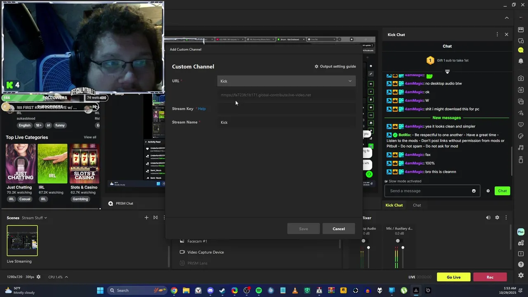Open Stream Key Help link

pyautogui.click(x=202, y=109)
